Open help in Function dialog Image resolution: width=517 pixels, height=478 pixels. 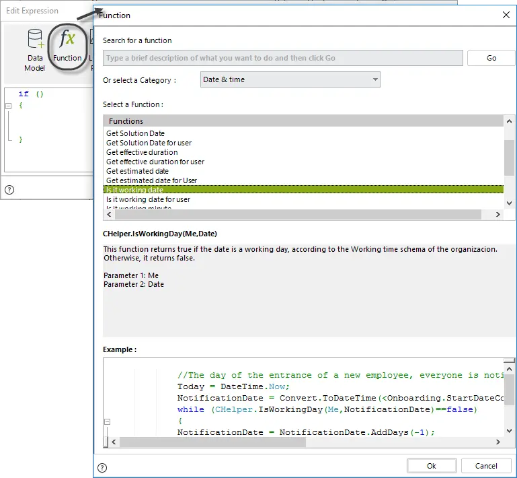102,467
